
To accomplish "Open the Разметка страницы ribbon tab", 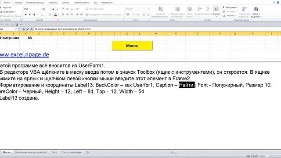I will pos(35,3).
